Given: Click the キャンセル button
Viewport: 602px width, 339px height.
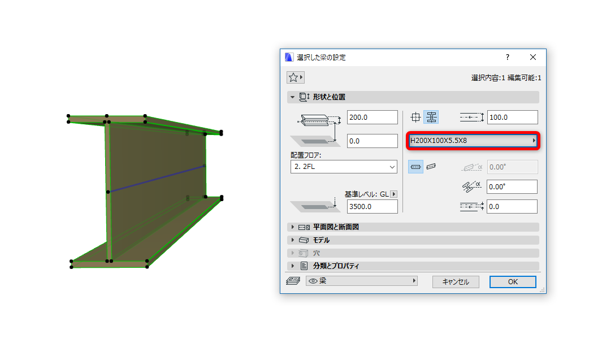Looking at the screenshot, I should click(456, 282).
